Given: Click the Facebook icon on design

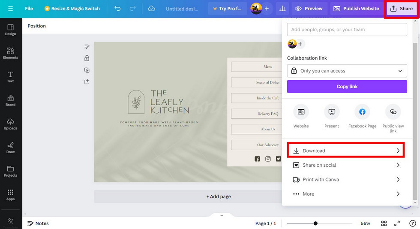Looking at the screenshot, I should pyautogui.click(x=257, y=159).
